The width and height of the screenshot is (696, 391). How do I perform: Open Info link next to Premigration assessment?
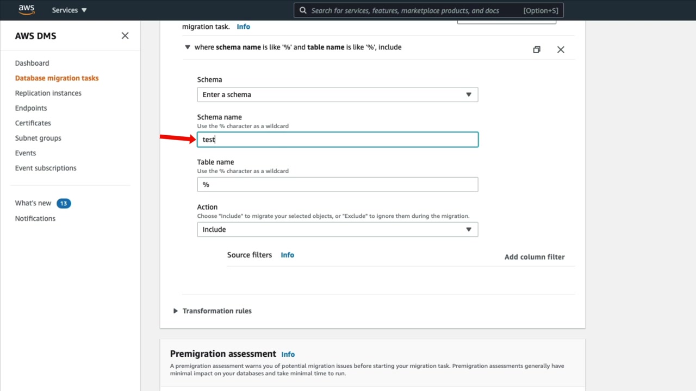click(288, 355)
